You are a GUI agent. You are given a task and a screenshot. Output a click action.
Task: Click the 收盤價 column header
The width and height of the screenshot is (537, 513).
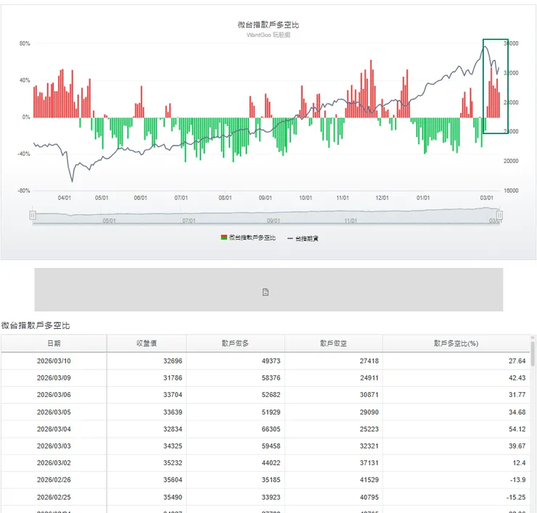pos(147,343)
